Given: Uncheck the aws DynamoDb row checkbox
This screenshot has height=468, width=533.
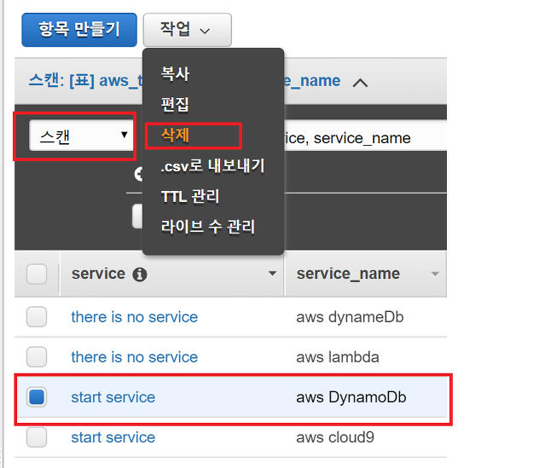Looking at the screenshot, I should (37, 397).
